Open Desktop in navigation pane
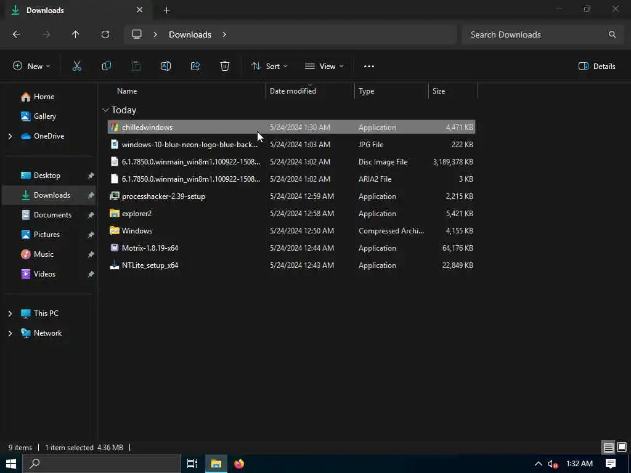This screenshot has height=473, width=631. [47, 176]
